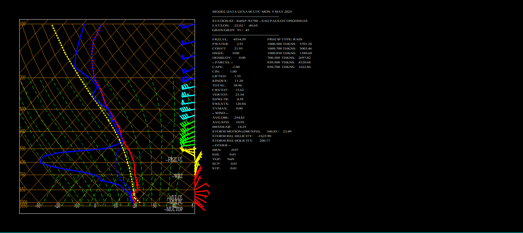Click the MUCTOP marker below the chart
This screenshot has height=233, width=523.
pyautogui.click(x=173, y=210)
